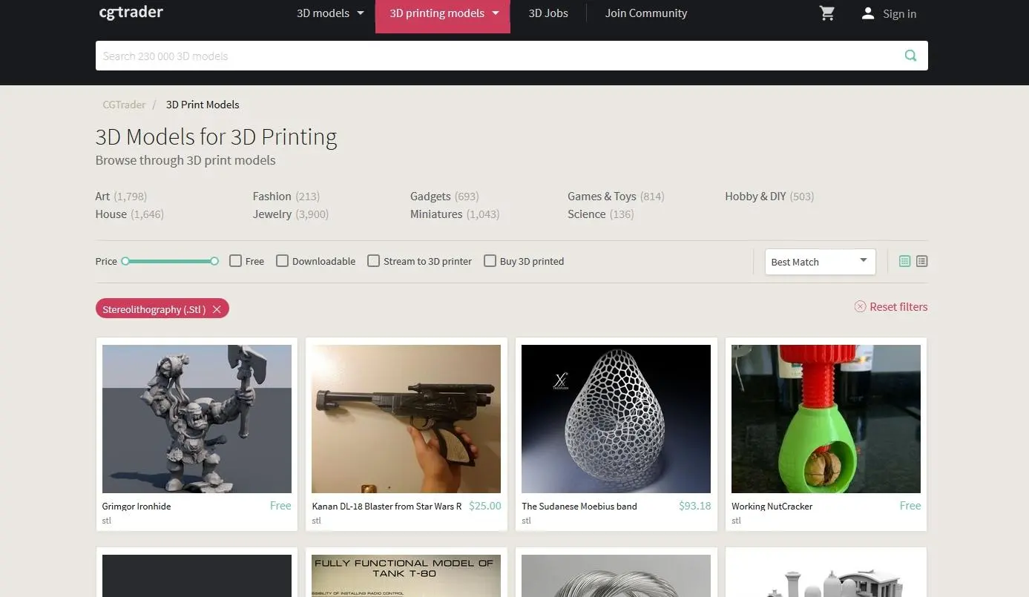
Task: Switch to grid view layout
Action: tap(904, 261)
